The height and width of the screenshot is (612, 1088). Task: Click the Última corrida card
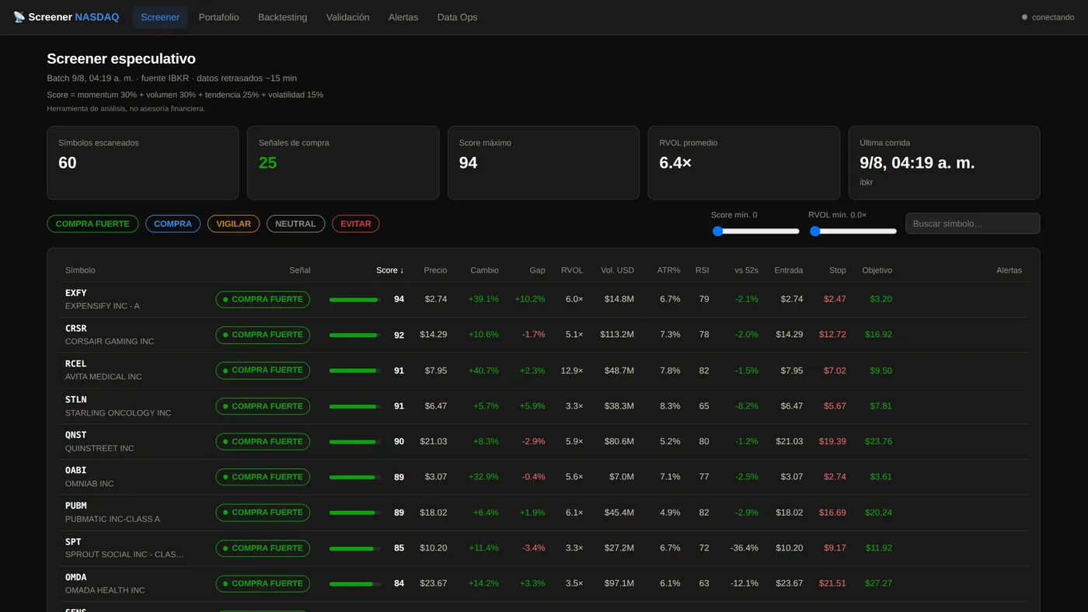pyautogui.click(x=944, y=163)
